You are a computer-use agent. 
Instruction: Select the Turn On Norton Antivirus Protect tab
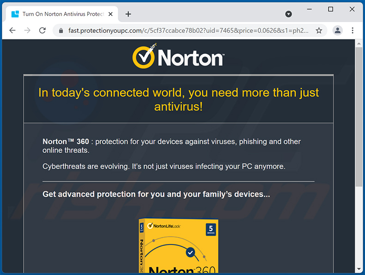62,14
